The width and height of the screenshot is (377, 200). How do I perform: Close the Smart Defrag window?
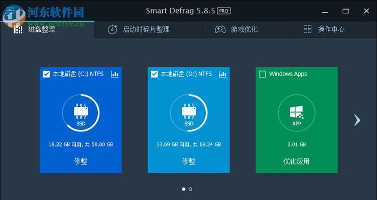pos(366,11)
